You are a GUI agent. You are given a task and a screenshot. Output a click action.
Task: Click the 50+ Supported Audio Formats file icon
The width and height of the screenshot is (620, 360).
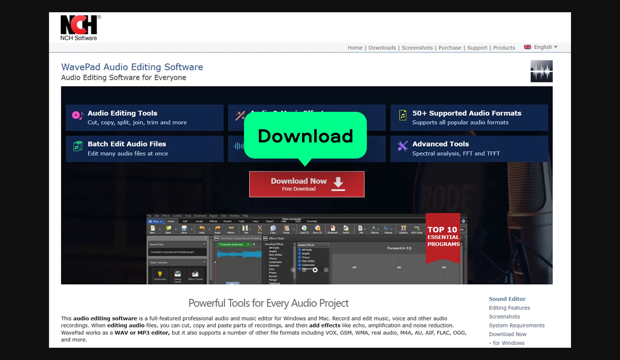[x=402, y=115]
